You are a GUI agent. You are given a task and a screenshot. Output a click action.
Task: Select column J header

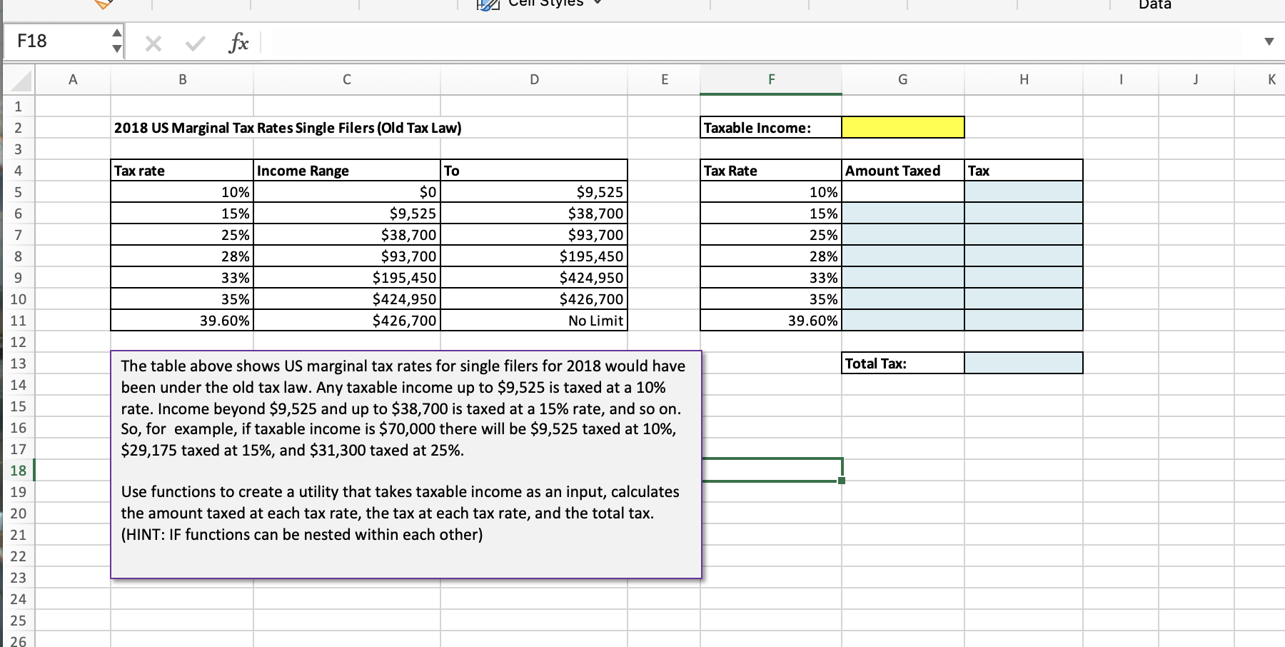tap(1196, 80)
